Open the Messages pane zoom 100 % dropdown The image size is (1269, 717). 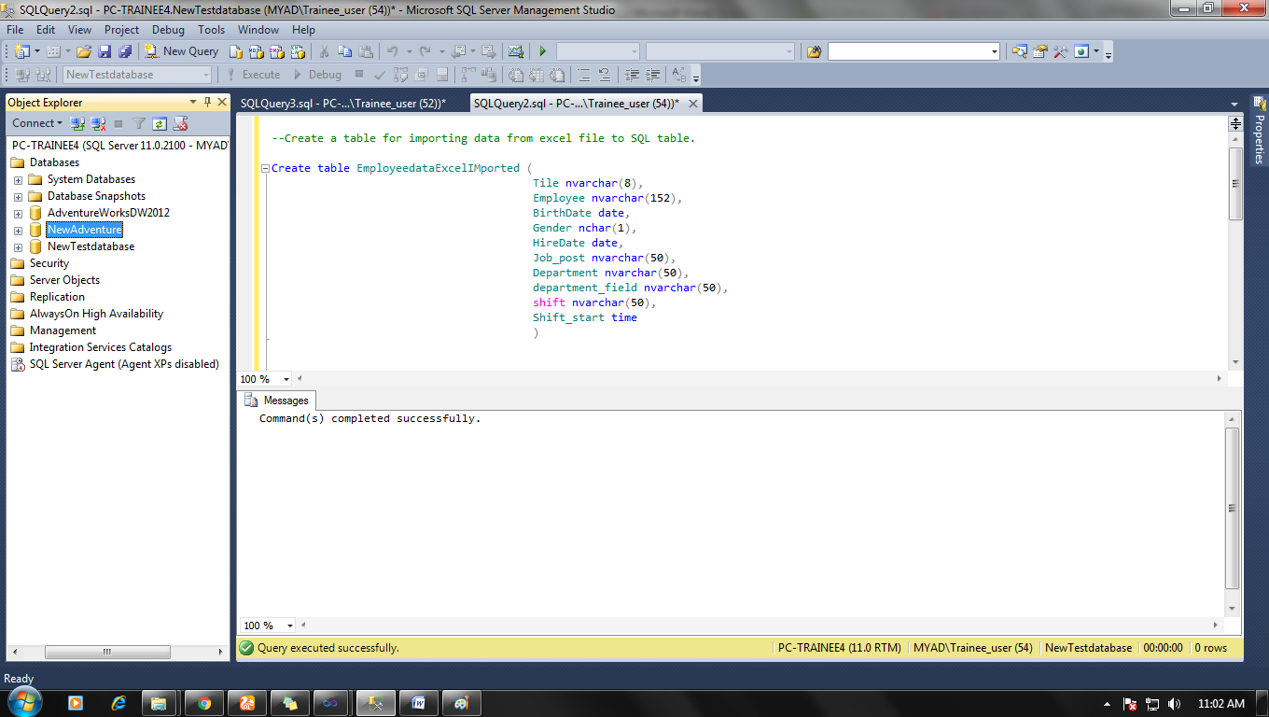(290, 626)
